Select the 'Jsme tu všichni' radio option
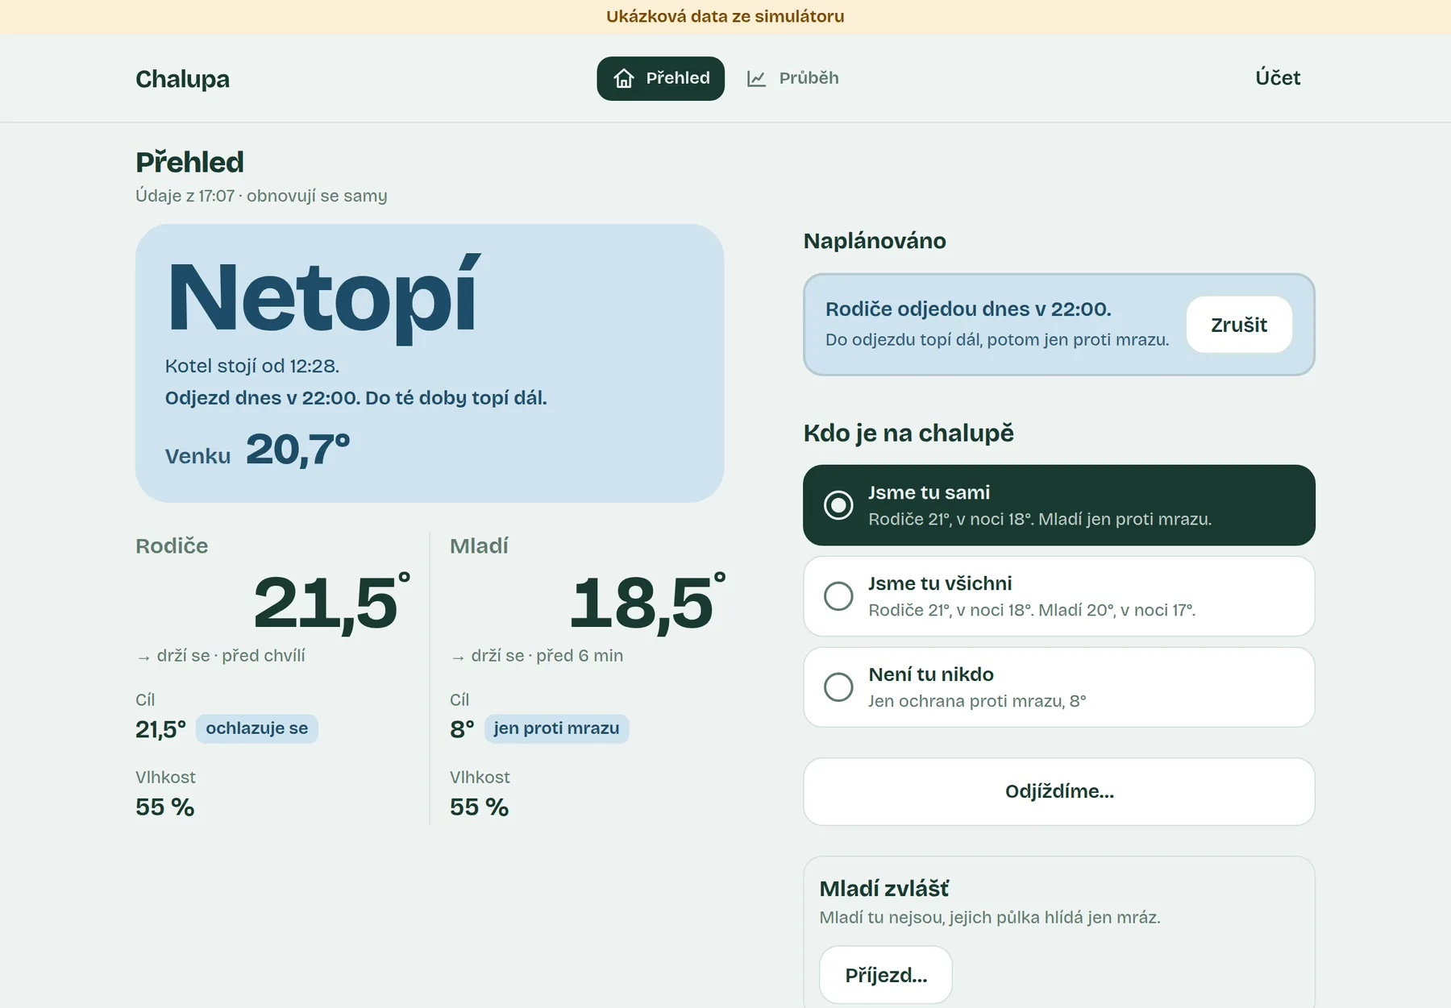This screenshot has height=1008, width=1451. pos(1059,596)
